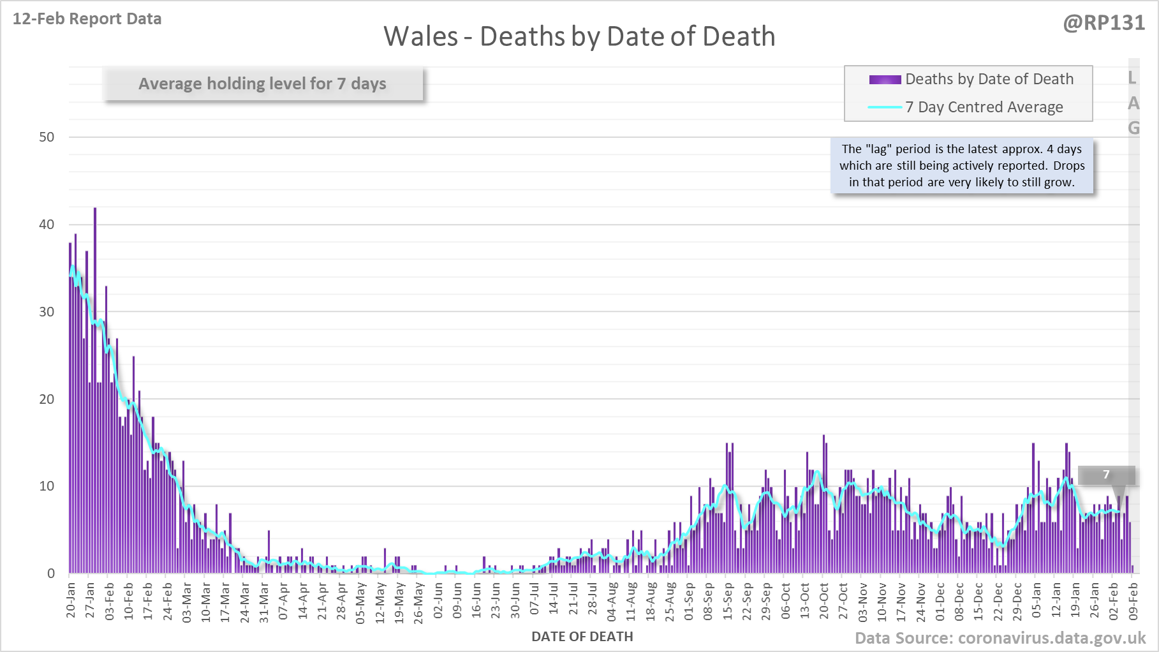Select the 10 value on the vertical axis

coord(47,486)
